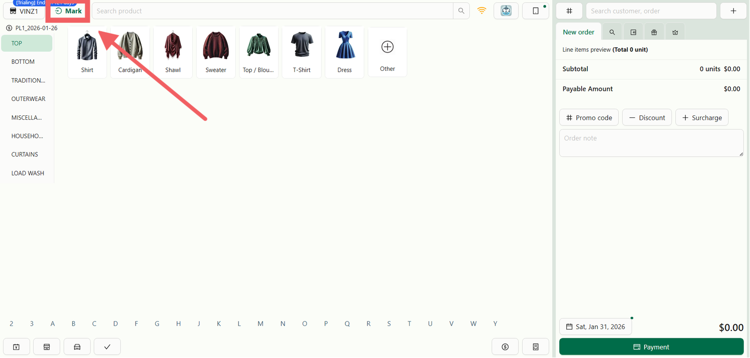Click the Promo code button
This screenshot has width=750, height=358.
pos(589,117)
